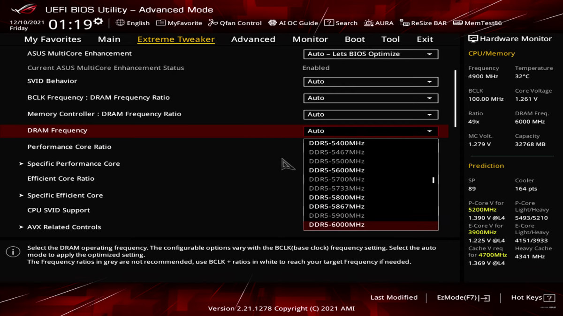Image resolution: width=563 pixels, height=316 pixels.
Task: Click the 6000 MHz DRAM Freq. value
Action: pyautogui.click(x=530, y=121)
